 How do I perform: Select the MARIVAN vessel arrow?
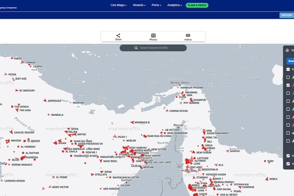pos(70,103)
